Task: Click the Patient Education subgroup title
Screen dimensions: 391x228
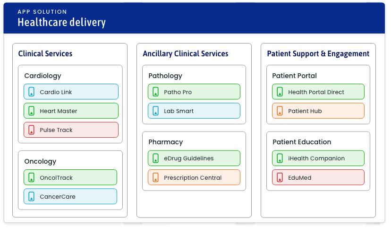Action: (302, 142)
